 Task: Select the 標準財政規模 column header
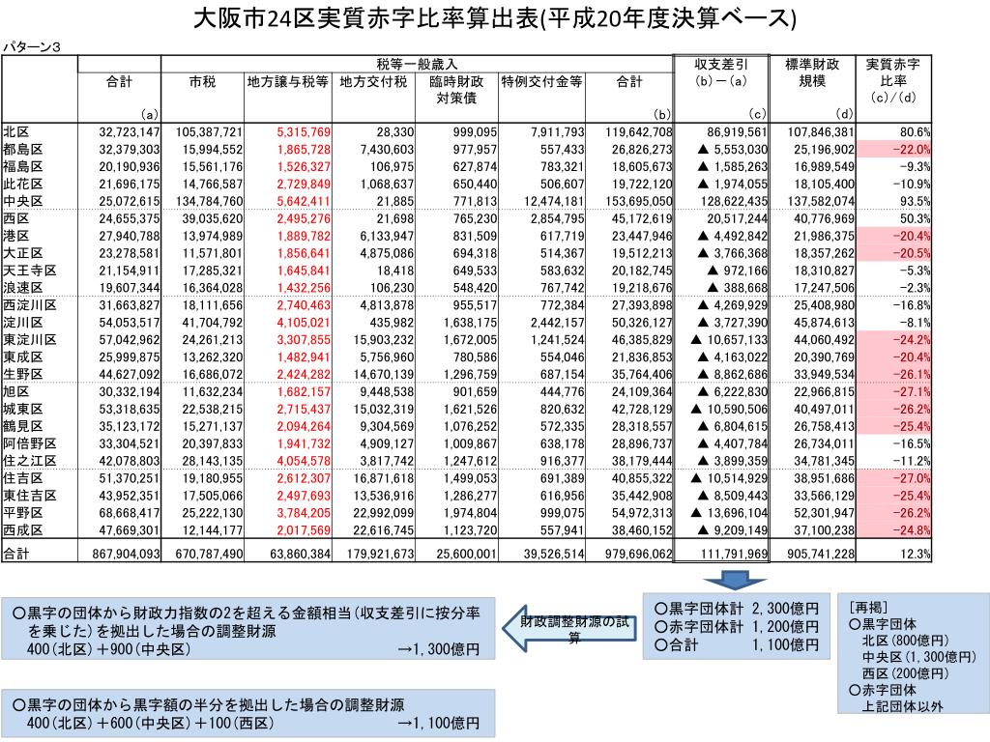tap(812, 71)
